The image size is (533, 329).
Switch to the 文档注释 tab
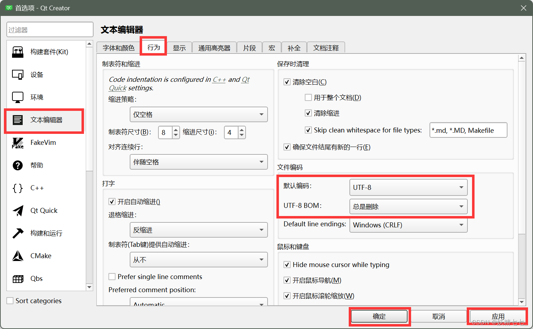coord(326,48)
